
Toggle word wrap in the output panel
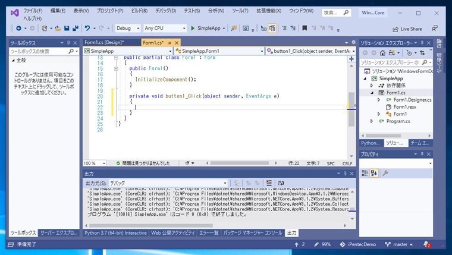(x=280, y=183)
